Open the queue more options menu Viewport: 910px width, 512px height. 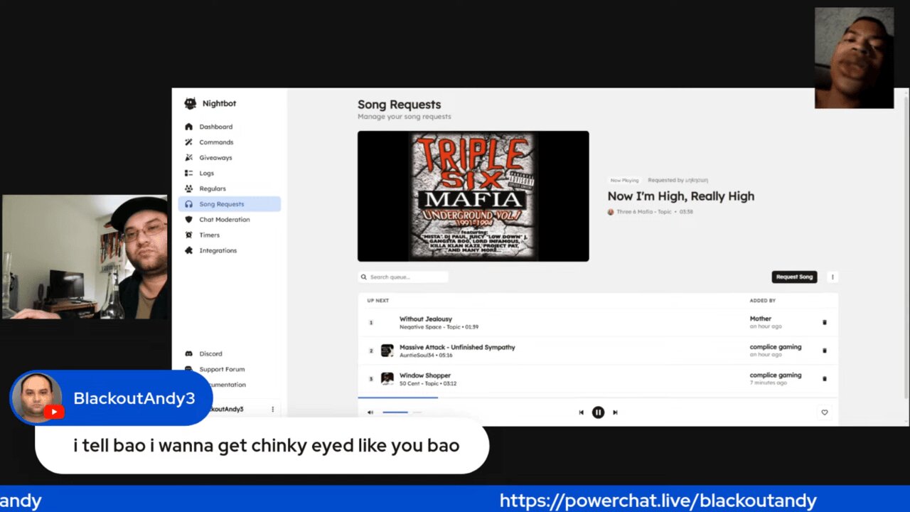[833, 277]
